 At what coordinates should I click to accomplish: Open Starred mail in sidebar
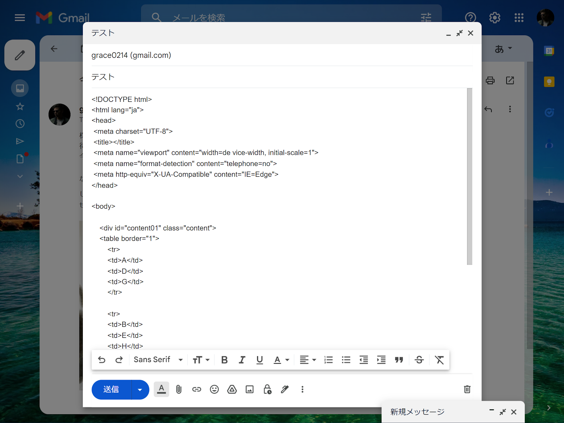(x=20, y=106)
